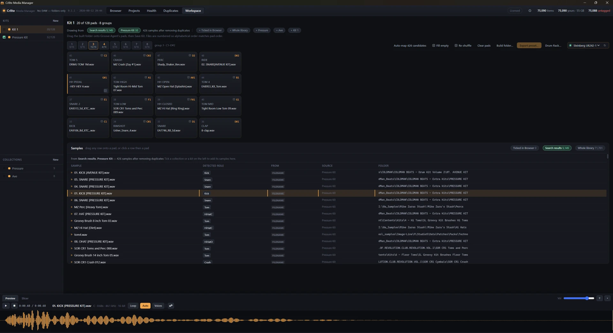613x333 pixels.
Task: Tick the Pressure collection checkbox
Action: [x=4, y=168]
